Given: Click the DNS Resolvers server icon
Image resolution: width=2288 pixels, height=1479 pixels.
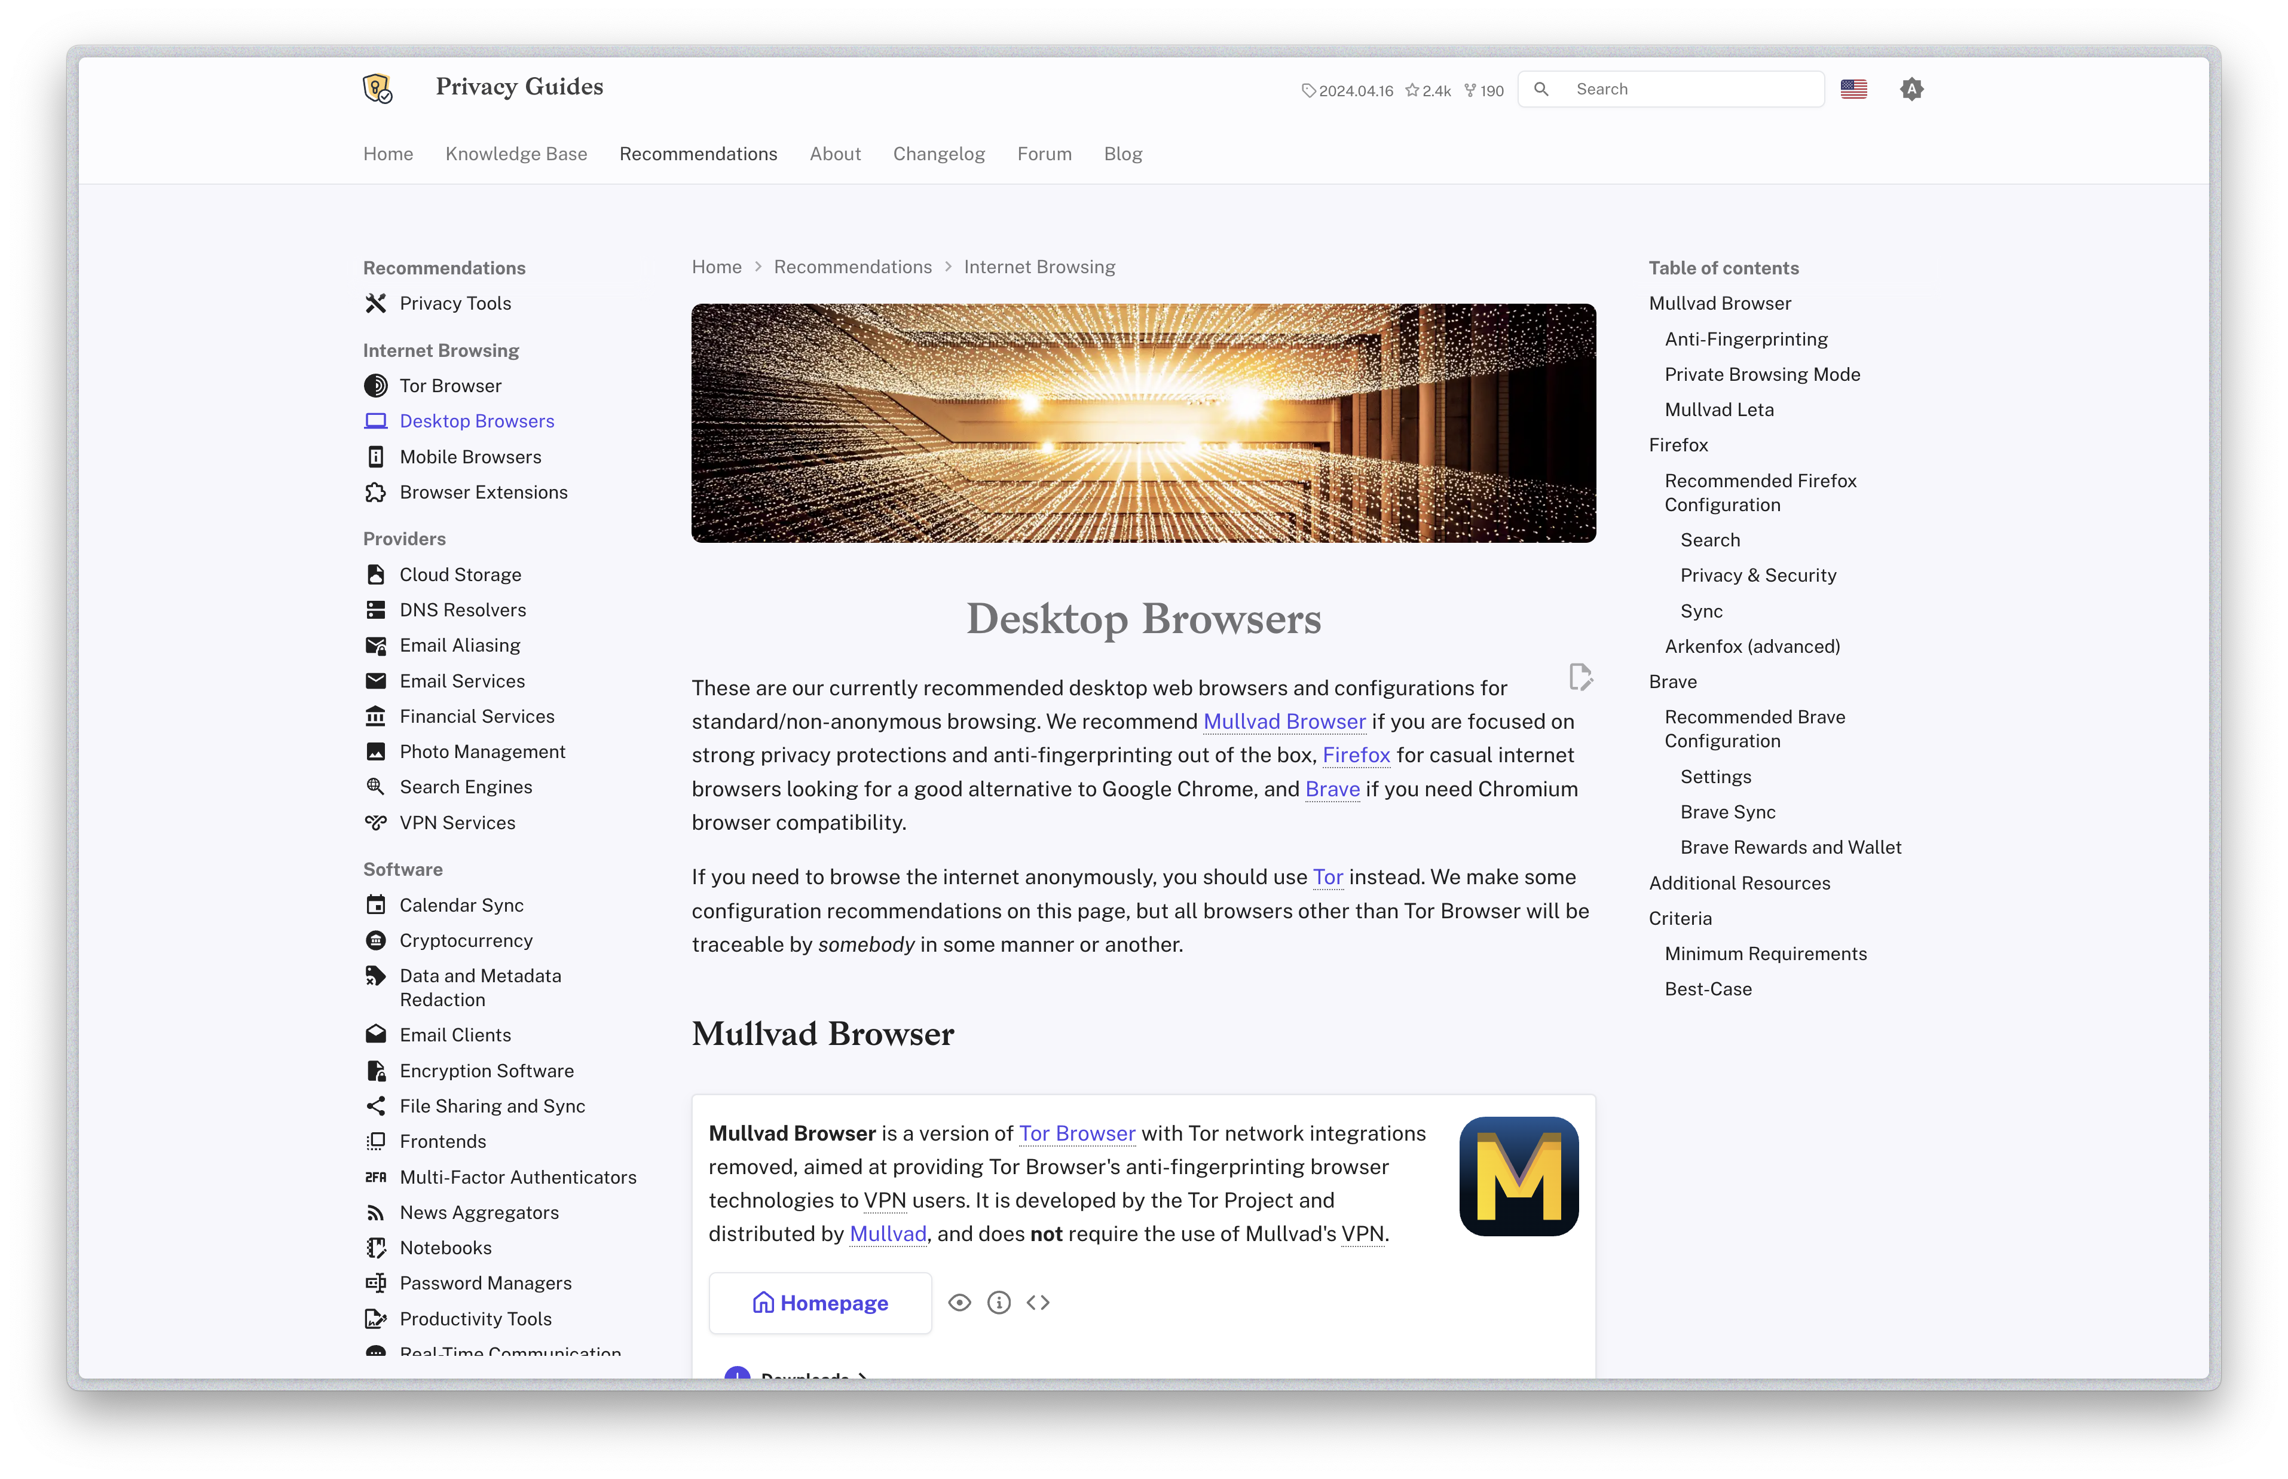Looking at the screenshot, I should click(x=375, y=610).
